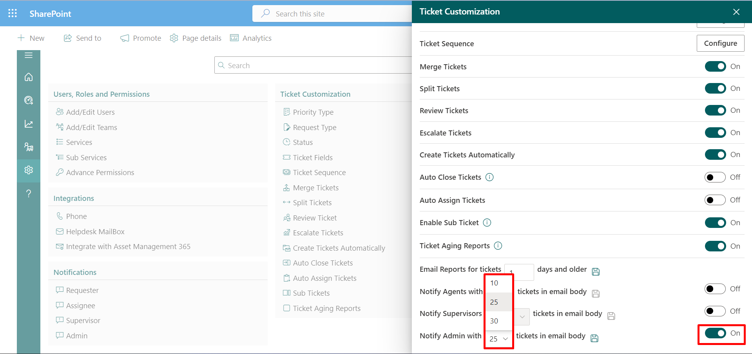Click the Search this site box
The width and height of the screenshot is (752, 354).
(x=332, y=14)
